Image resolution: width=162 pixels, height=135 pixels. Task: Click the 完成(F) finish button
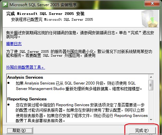(142, 131)
